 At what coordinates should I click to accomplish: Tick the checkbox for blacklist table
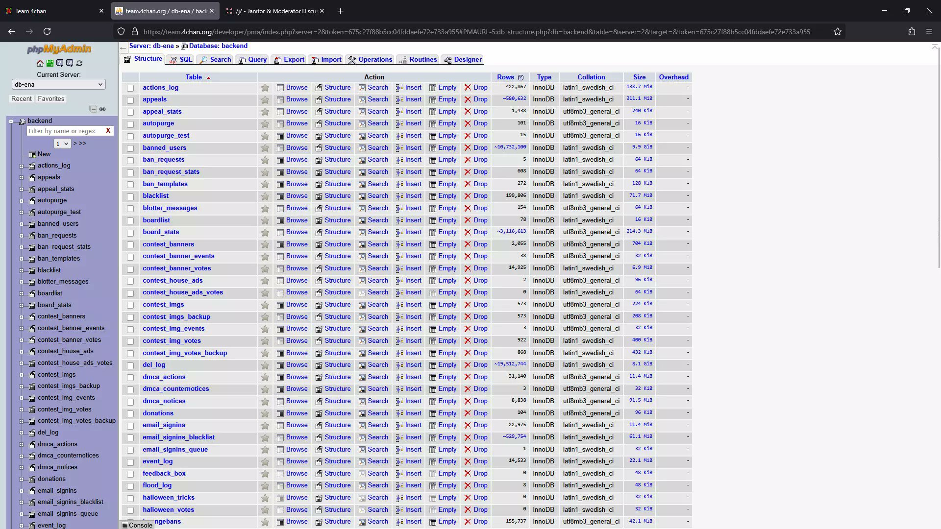pyautogui.click(x=130, y=196)
